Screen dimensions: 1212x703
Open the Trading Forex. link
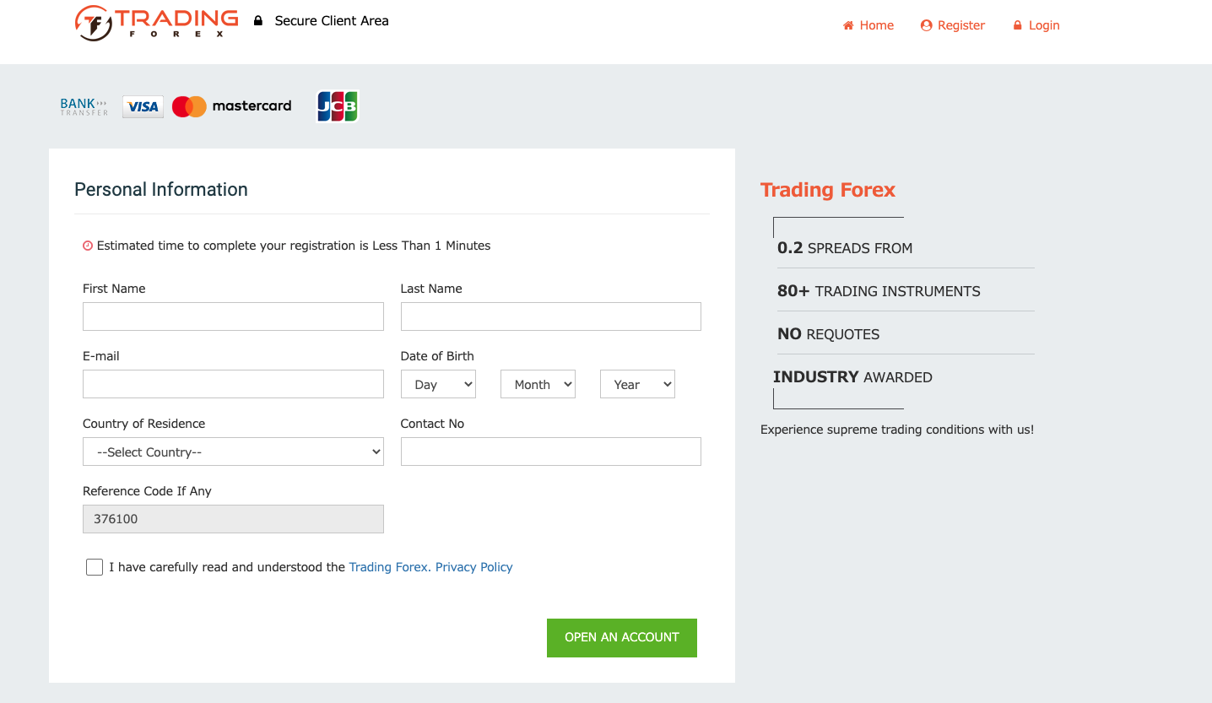pyautogui.click(x=390, y=567)
